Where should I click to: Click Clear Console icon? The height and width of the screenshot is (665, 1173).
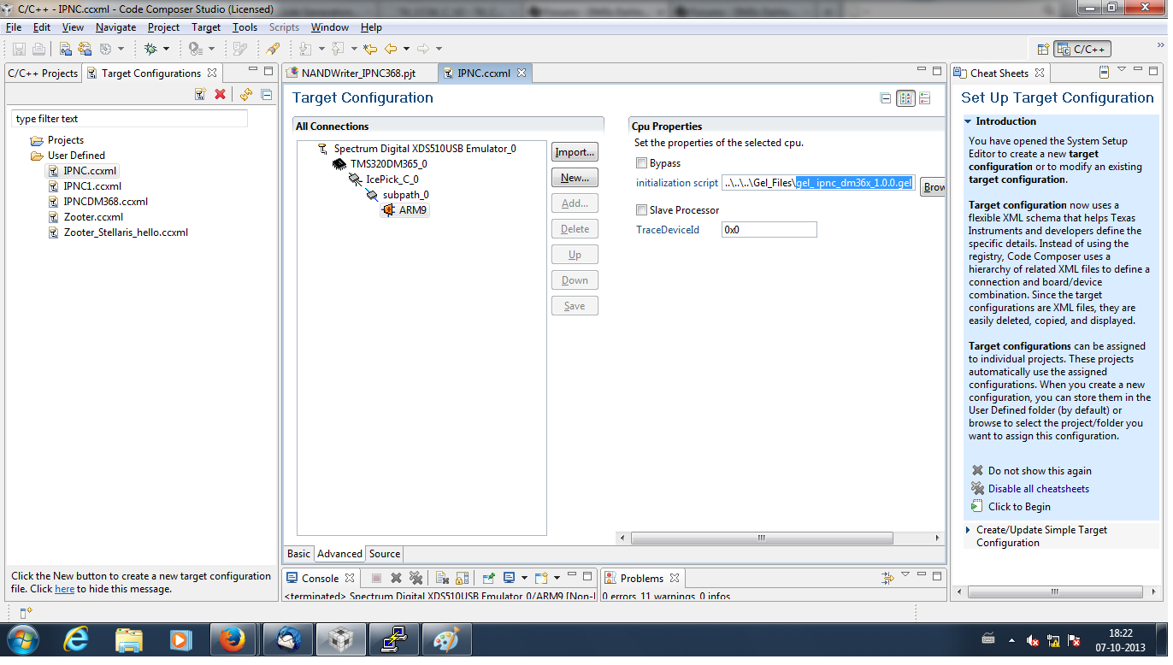[442, 578]
